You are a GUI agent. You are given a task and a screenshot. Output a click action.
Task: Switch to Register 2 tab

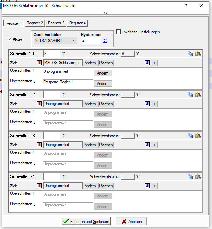[x=35, y=23]
